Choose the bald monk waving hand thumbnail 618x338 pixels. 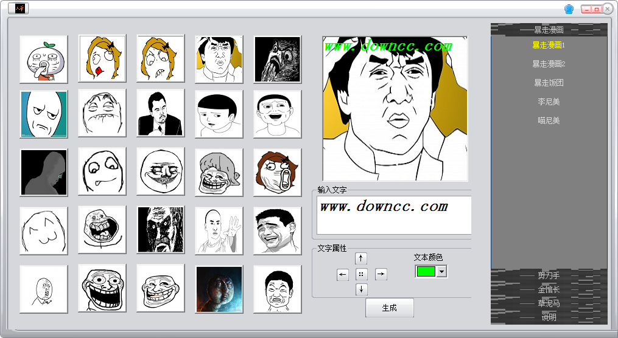[x=219, y=230]
